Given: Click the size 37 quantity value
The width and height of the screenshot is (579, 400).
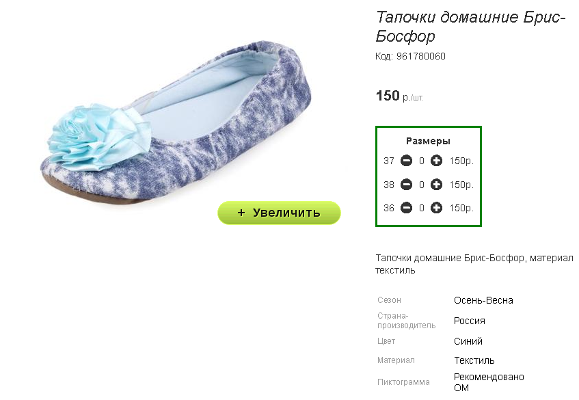Looking at the screenshot, I should (421, 161).
